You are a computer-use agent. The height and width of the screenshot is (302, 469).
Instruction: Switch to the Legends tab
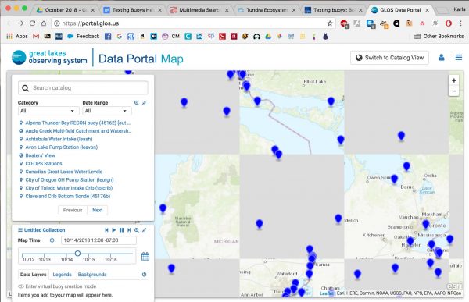pyautogui.click(x=62, y=275)
